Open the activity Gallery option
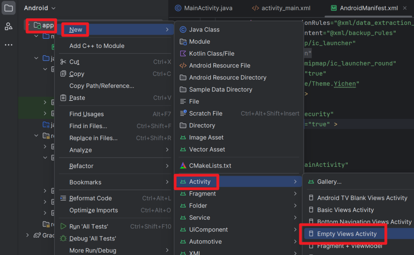The width and height of the screenshot is (414, 255). coord(329,182)
